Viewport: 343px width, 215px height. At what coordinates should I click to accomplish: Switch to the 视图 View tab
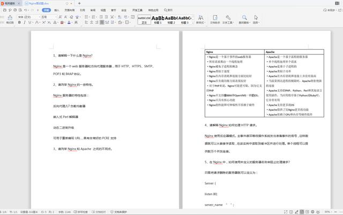[103, 10]
